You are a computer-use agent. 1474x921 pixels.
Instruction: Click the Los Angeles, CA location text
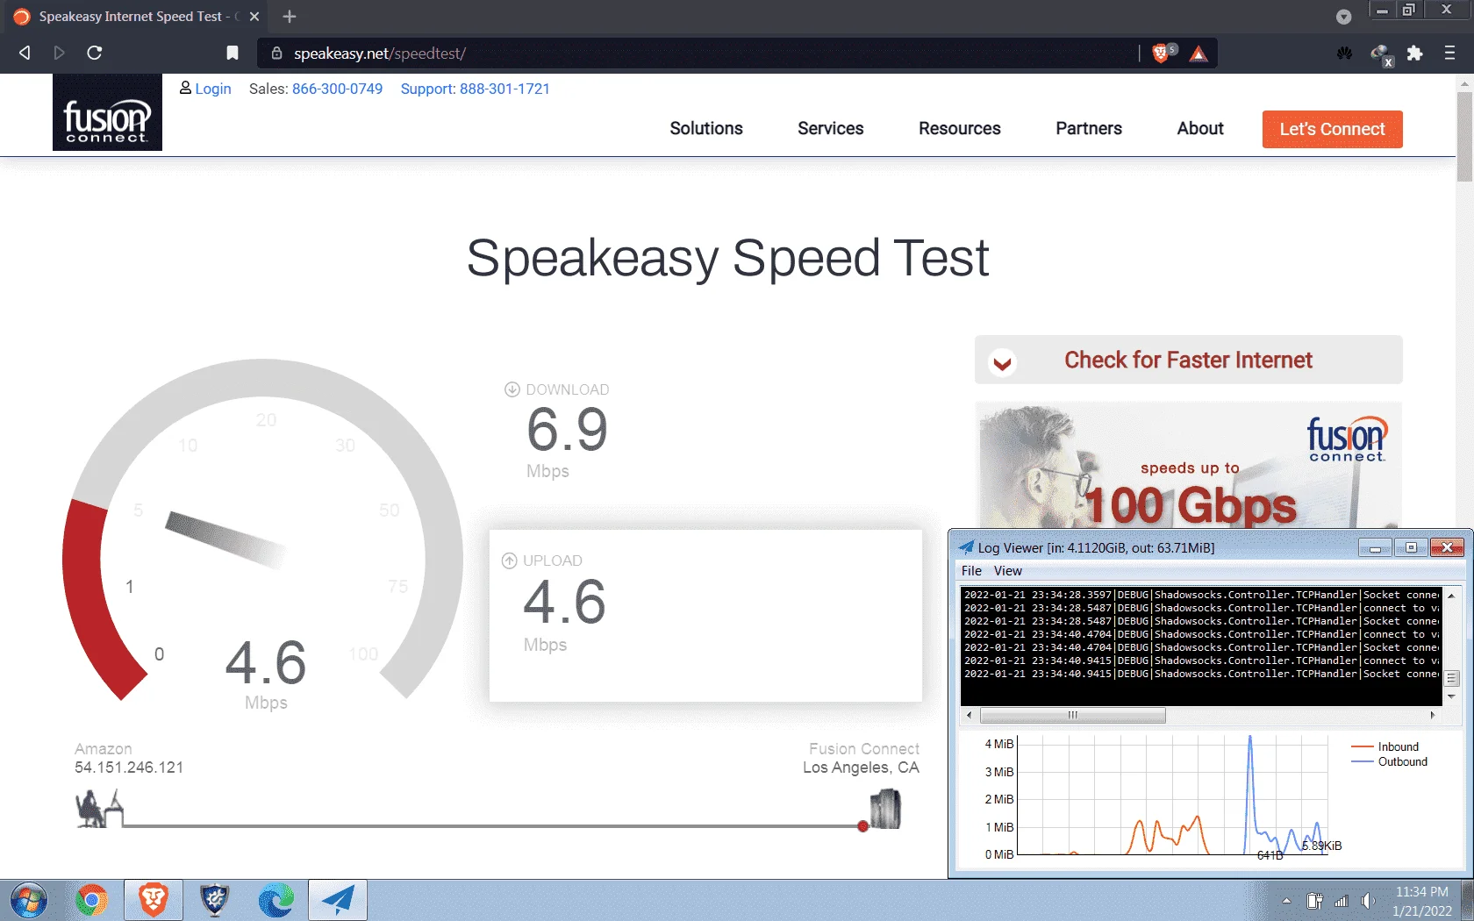(861, 767)
